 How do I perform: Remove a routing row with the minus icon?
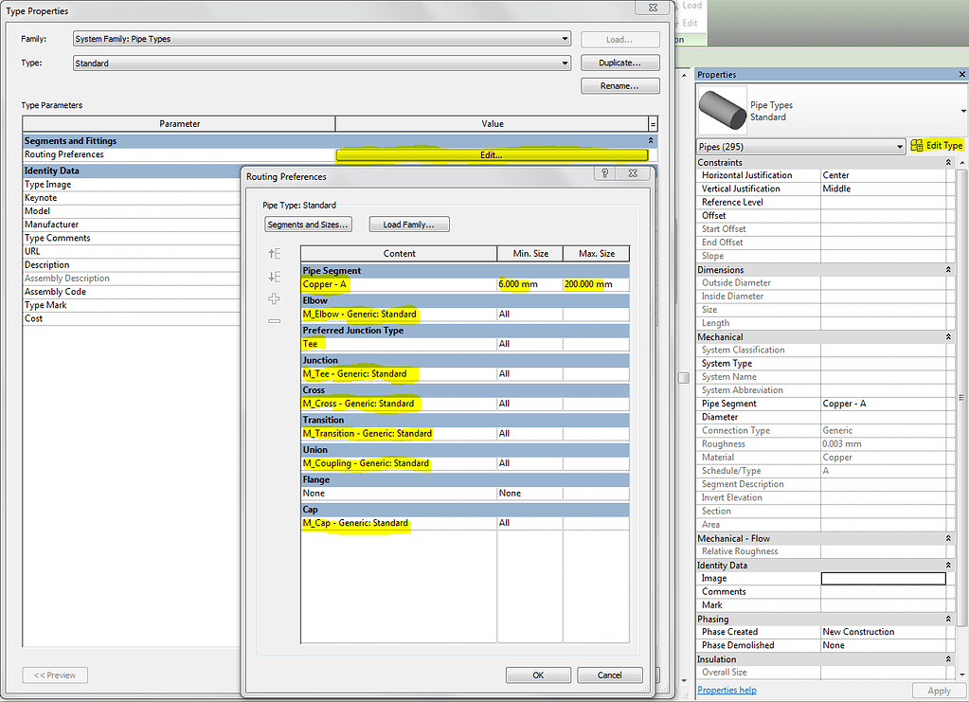tap(274, 319)
